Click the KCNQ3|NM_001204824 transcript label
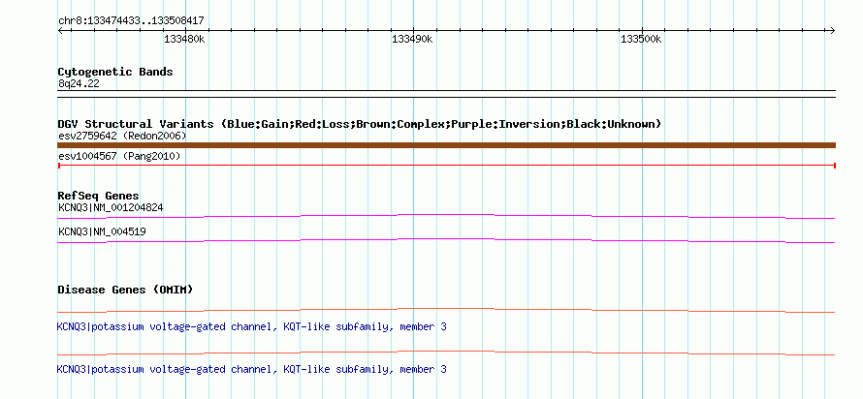 pos(111,208)
